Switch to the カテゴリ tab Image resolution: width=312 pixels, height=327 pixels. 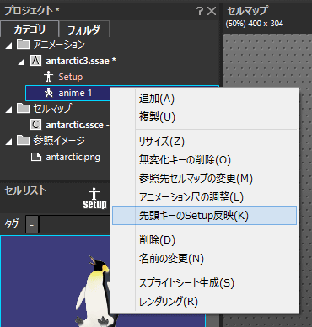coord(30,29)
